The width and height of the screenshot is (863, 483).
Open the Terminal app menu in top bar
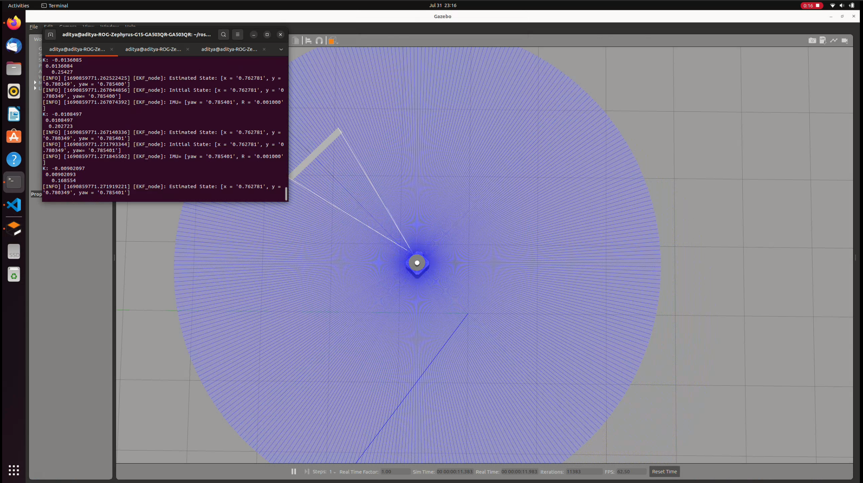55,5
